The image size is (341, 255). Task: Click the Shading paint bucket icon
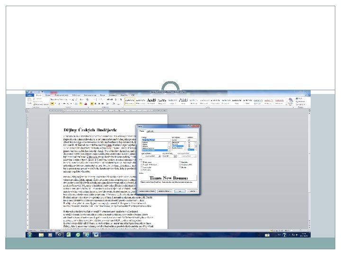click(x=114, y=103)
